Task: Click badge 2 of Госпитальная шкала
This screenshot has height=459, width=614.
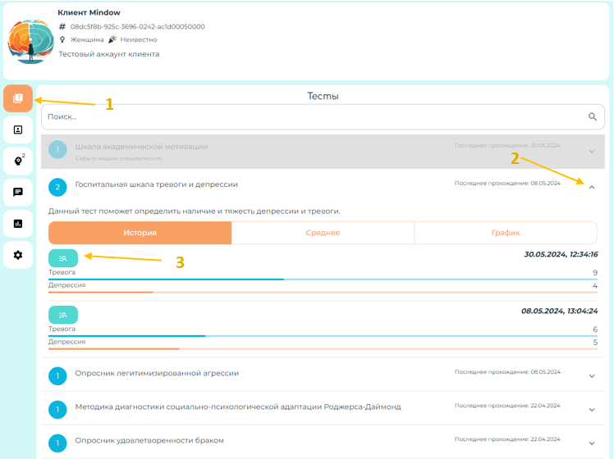Action: (57, 187)
